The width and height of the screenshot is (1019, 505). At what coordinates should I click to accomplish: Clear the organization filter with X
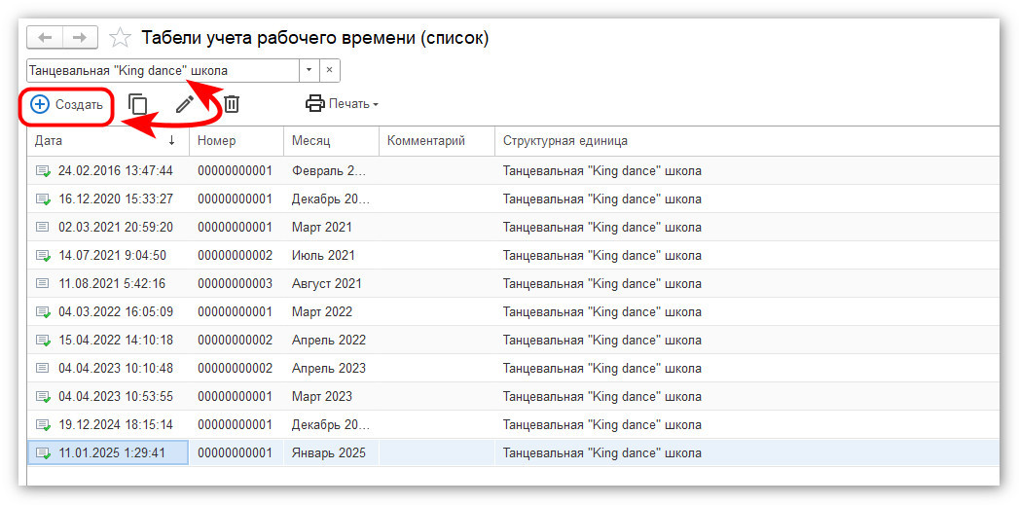click(x=330, y=70)
